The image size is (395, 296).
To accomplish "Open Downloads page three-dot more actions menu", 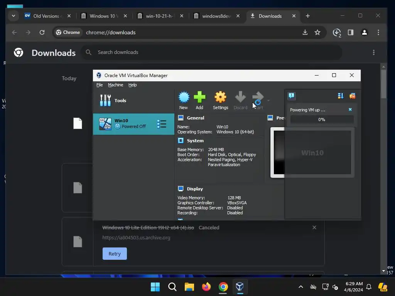I will [x=373, y=52].
